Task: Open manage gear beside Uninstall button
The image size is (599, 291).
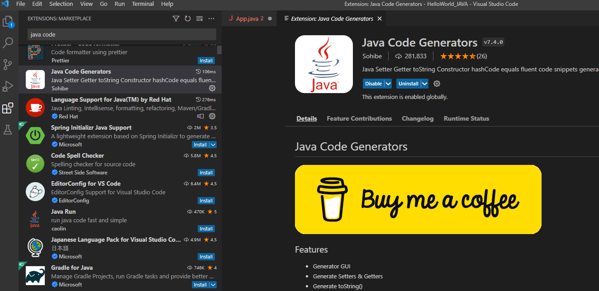Action: 437,84
